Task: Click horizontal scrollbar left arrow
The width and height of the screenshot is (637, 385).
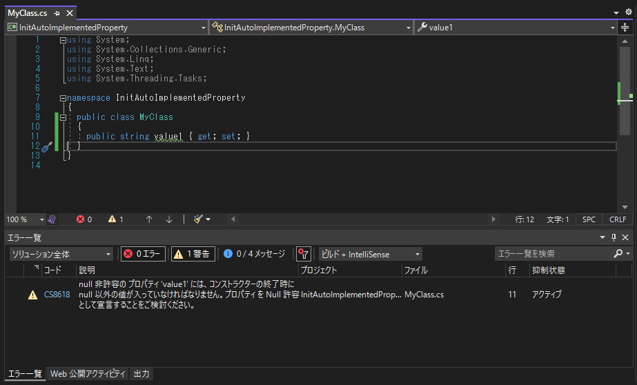Action: point(233,219)
